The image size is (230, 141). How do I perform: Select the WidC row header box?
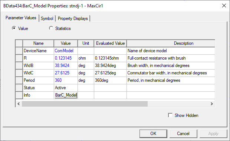click(x=19, y=73)
